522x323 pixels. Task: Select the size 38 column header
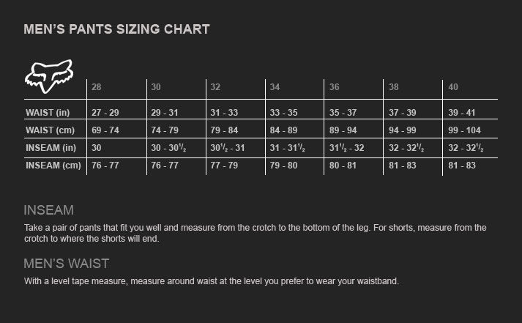tap(393, 87)
